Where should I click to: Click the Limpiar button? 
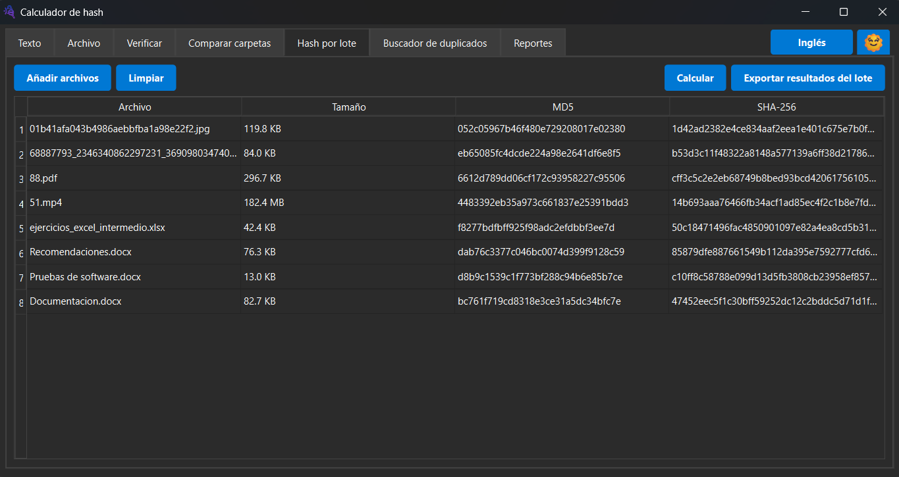coord(146,78)
